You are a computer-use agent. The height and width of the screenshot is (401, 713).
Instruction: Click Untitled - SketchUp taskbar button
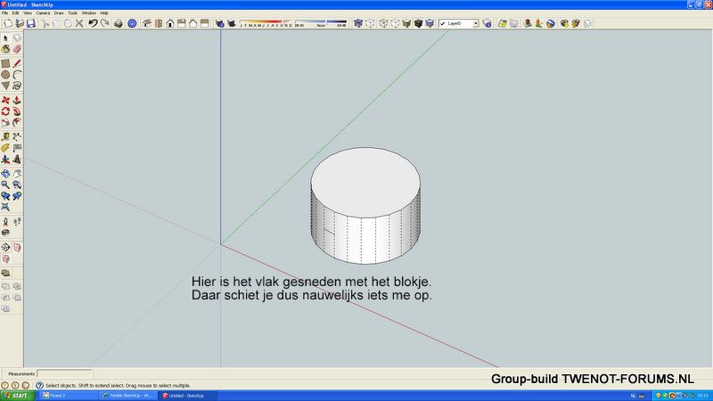pyautogui.click(x=187, y=396)
